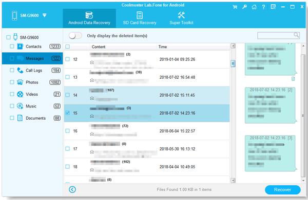
Task: Open the shopping cart icon
Action: coord(235,7)
